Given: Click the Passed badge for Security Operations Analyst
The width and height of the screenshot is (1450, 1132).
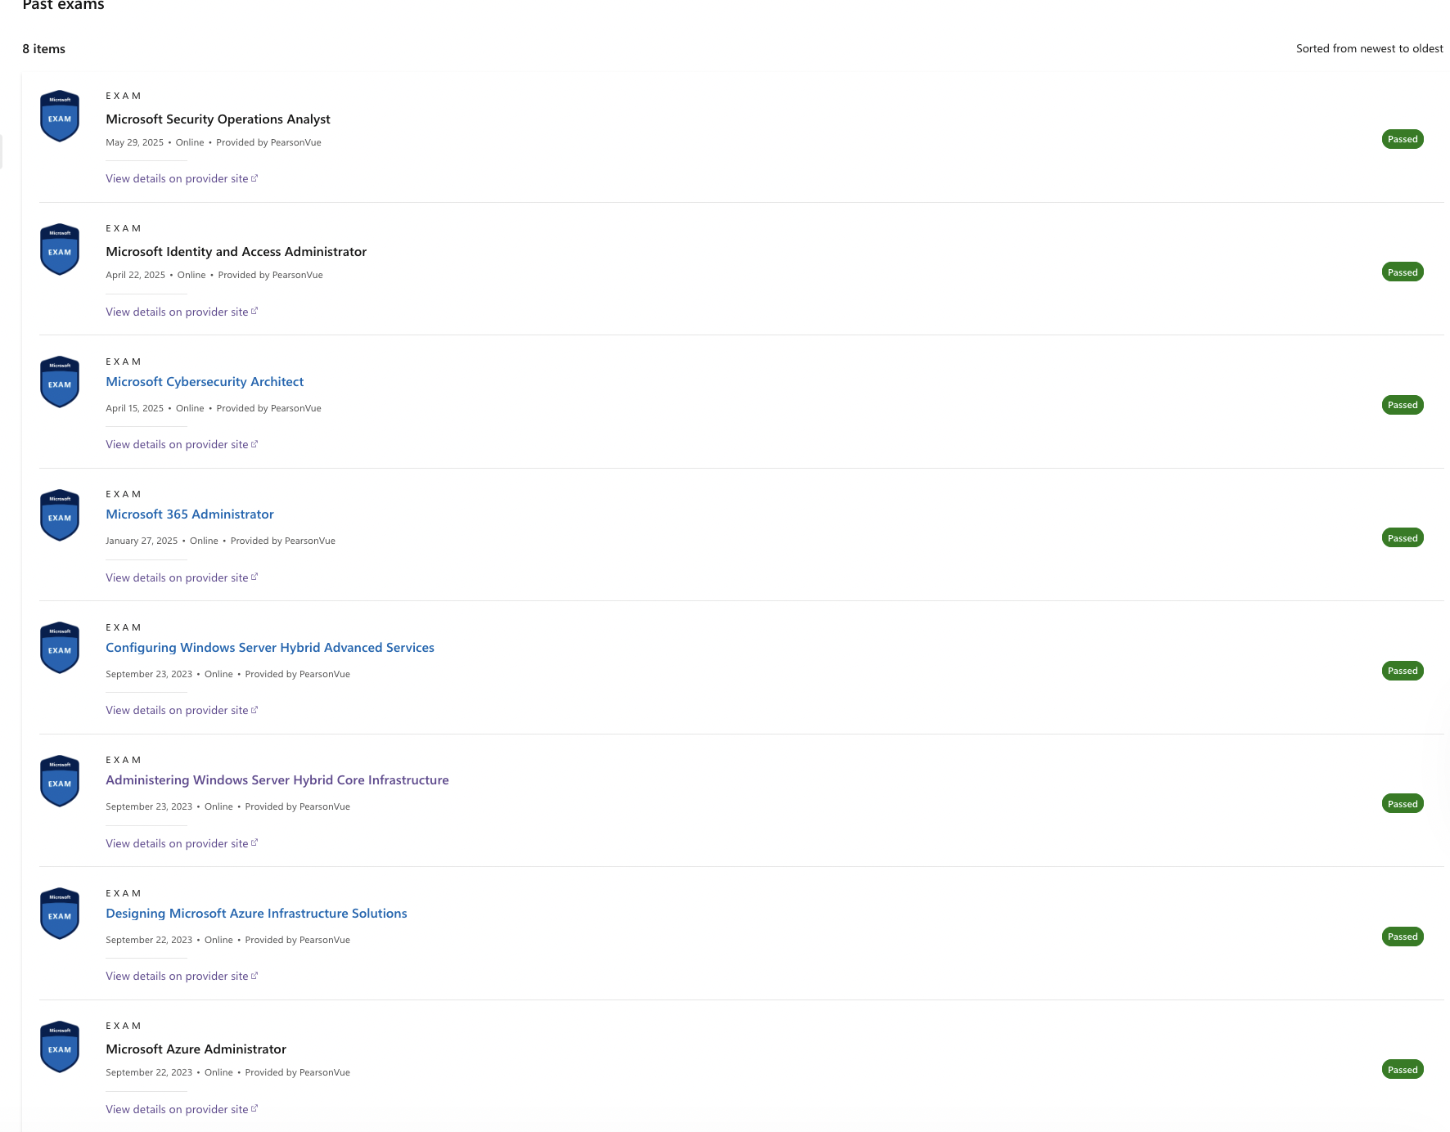Looking at the screenshot, I should click(x=1403, y=139).
